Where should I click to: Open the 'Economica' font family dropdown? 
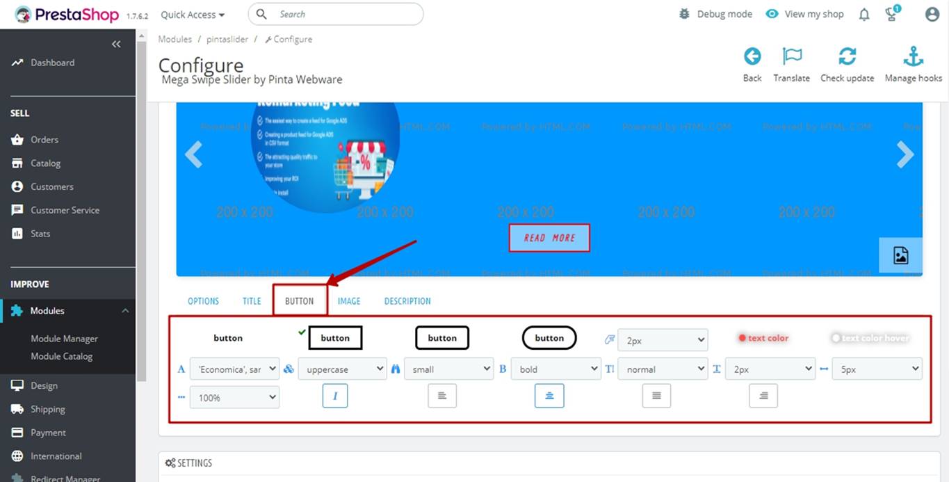click(x=234, y=369)
